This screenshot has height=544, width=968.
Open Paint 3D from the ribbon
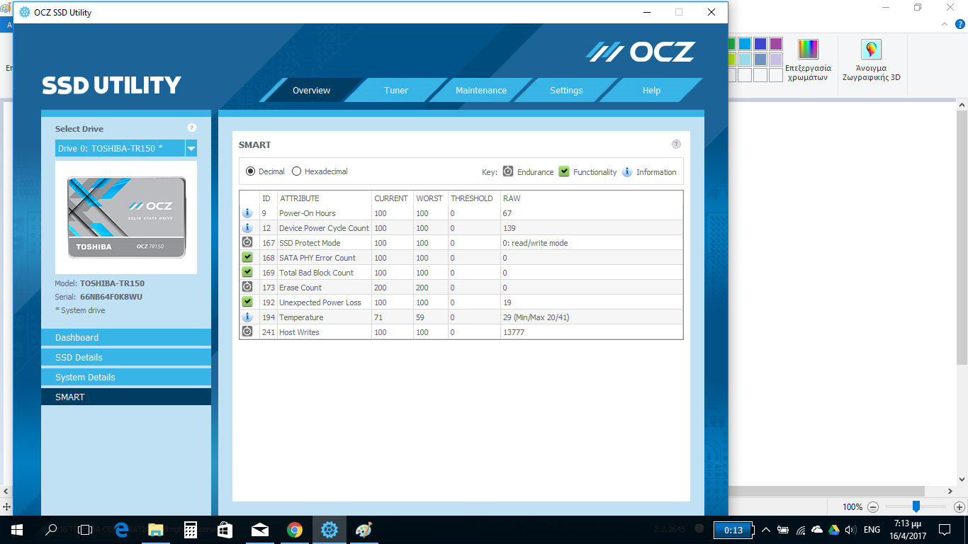point(871,60)
